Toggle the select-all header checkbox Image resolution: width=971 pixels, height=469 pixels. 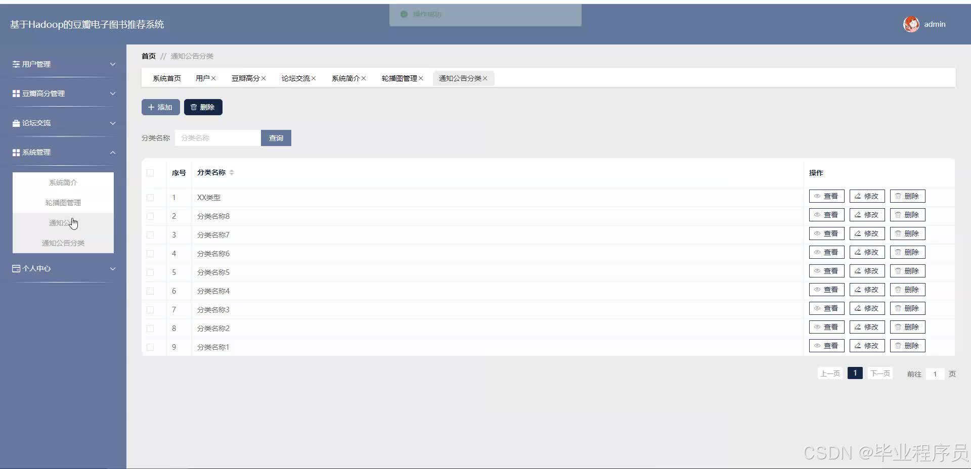(150, 173)
